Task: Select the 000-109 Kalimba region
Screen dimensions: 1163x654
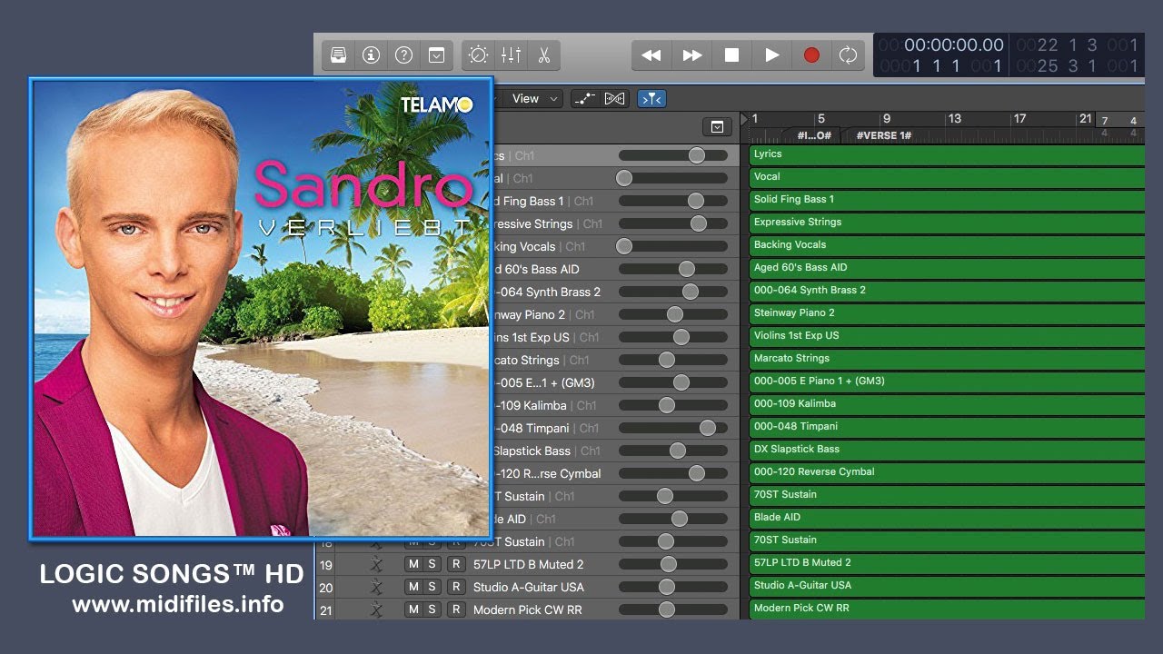Action: (947, 405)
